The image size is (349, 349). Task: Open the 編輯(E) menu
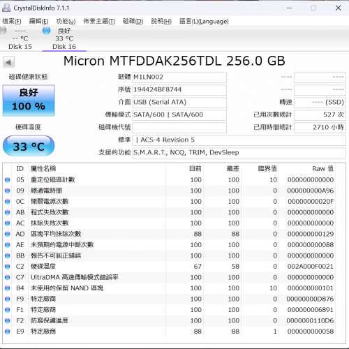coord(38,22)
